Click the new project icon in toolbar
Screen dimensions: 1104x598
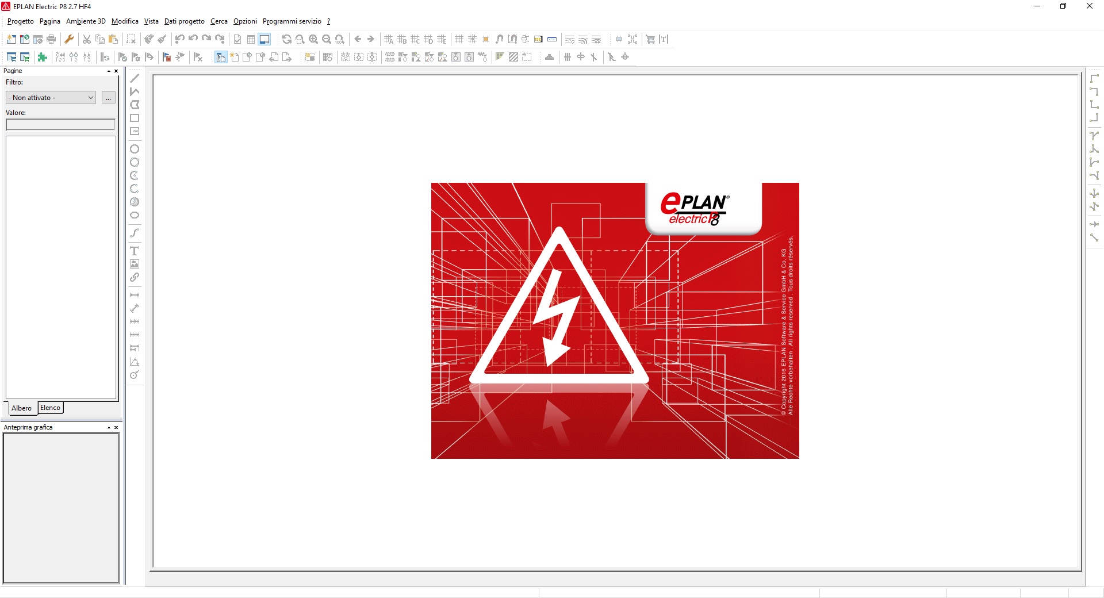11,39
